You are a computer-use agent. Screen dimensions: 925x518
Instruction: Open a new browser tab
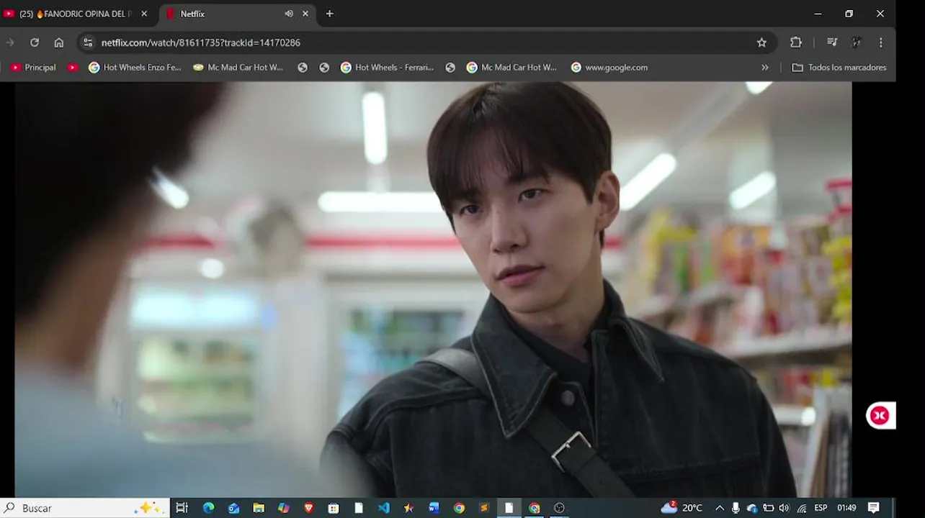[329, 14]
